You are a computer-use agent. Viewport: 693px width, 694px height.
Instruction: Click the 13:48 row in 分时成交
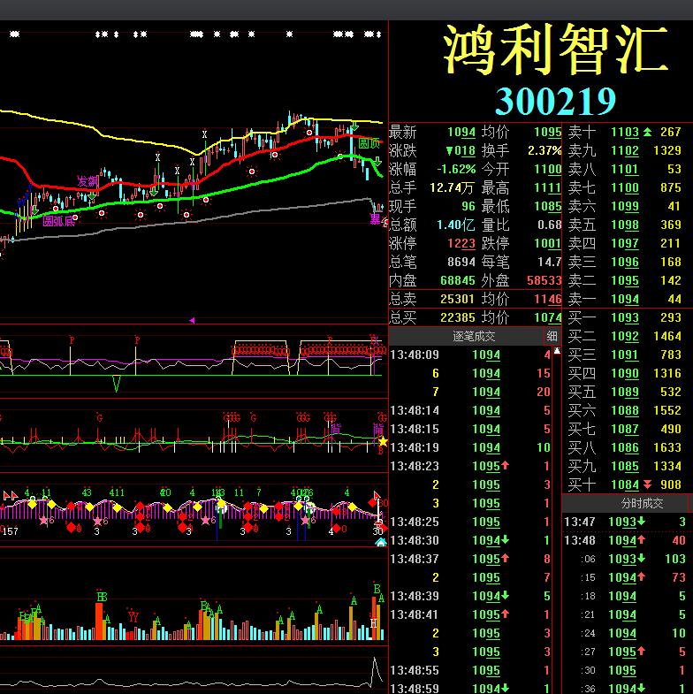[625, 541]
